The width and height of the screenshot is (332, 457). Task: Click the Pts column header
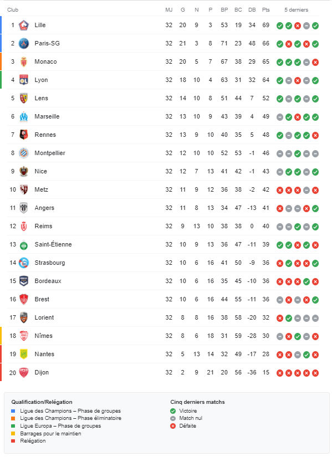266,9
